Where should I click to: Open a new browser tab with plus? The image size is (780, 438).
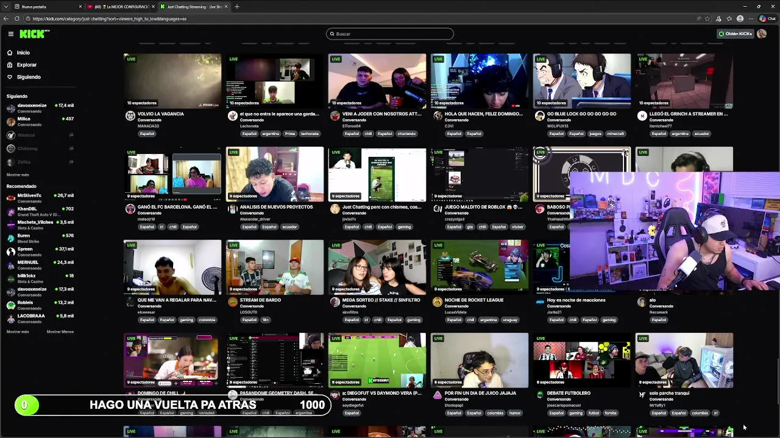237,7
